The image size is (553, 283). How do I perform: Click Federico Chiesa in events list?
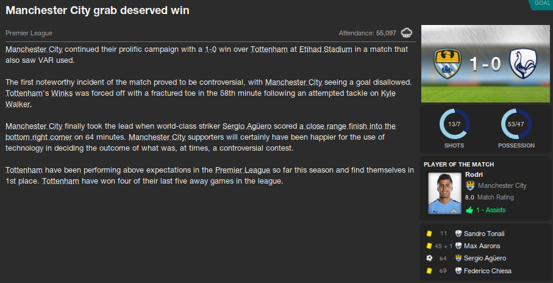487,271
